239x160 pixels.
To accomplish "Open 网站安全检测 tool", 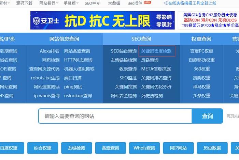I will tap(124, 96).
